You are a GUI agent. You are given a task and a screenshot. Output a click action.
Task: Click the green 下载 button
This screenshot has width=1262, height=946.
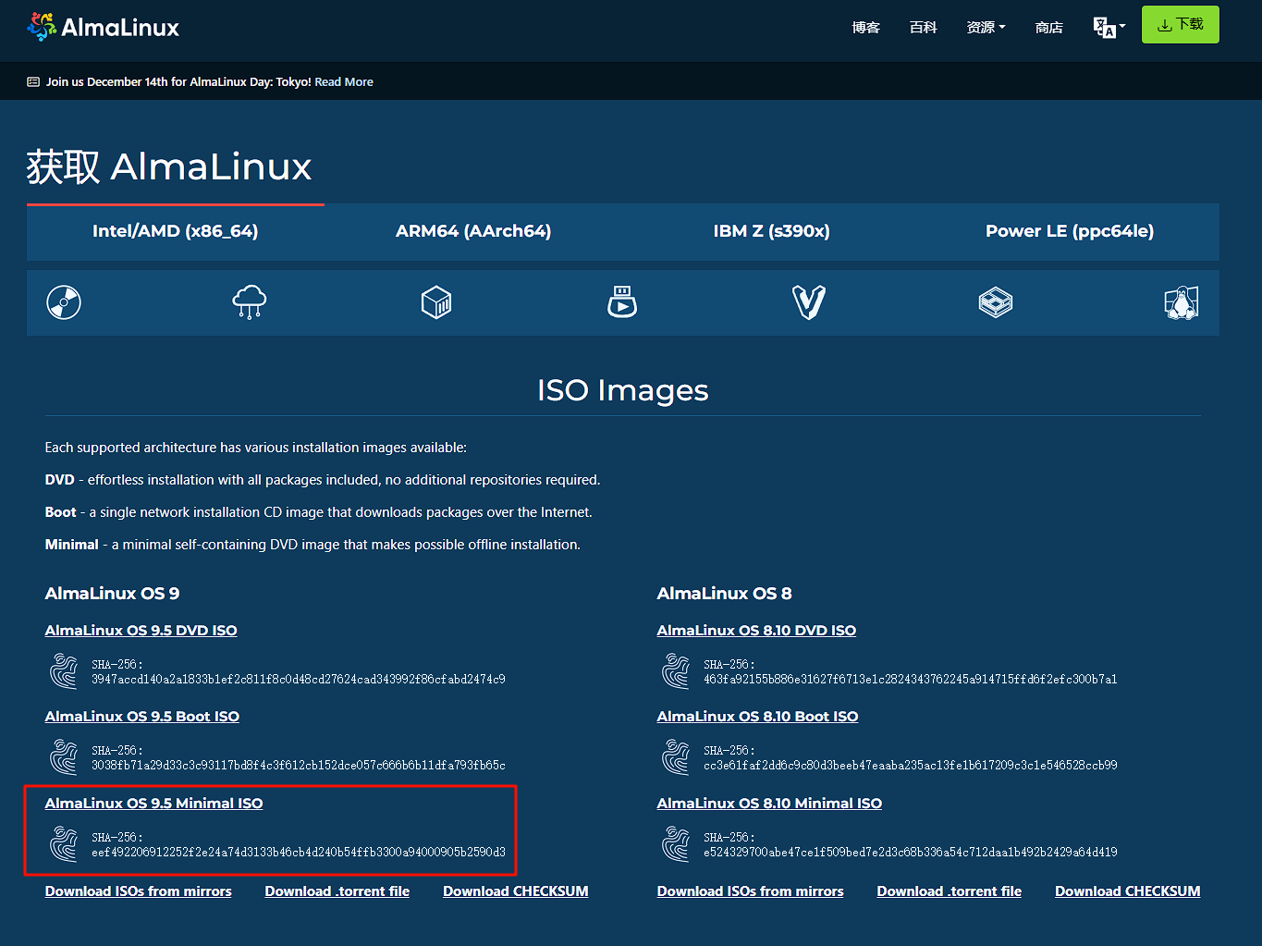(1180, 25)
